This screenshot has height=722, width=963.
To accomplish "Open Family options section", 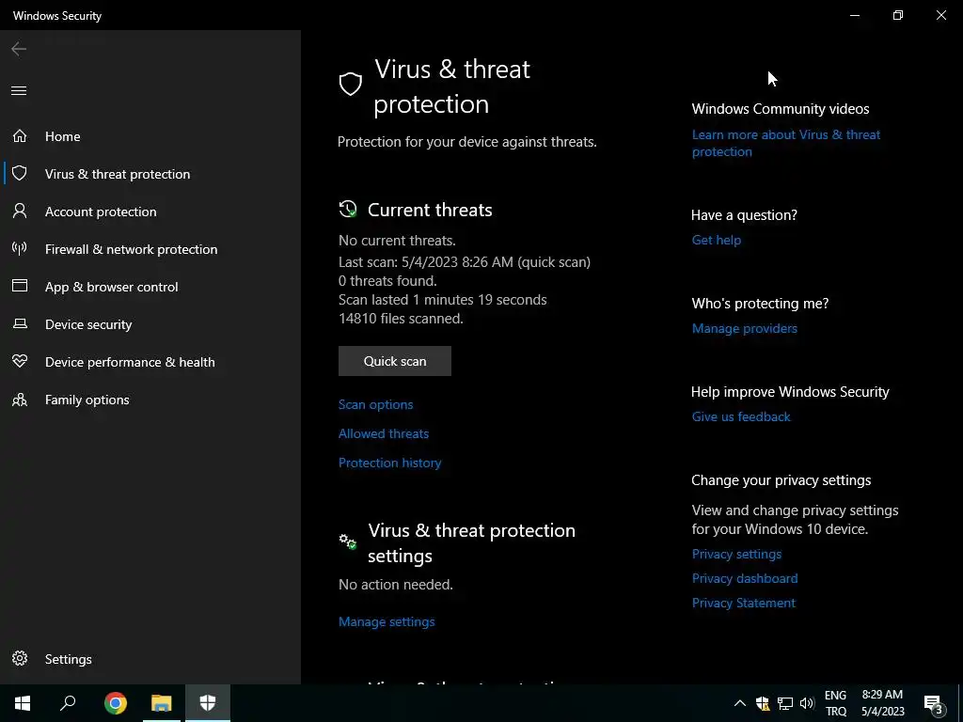I will click(x=87, y=400).
